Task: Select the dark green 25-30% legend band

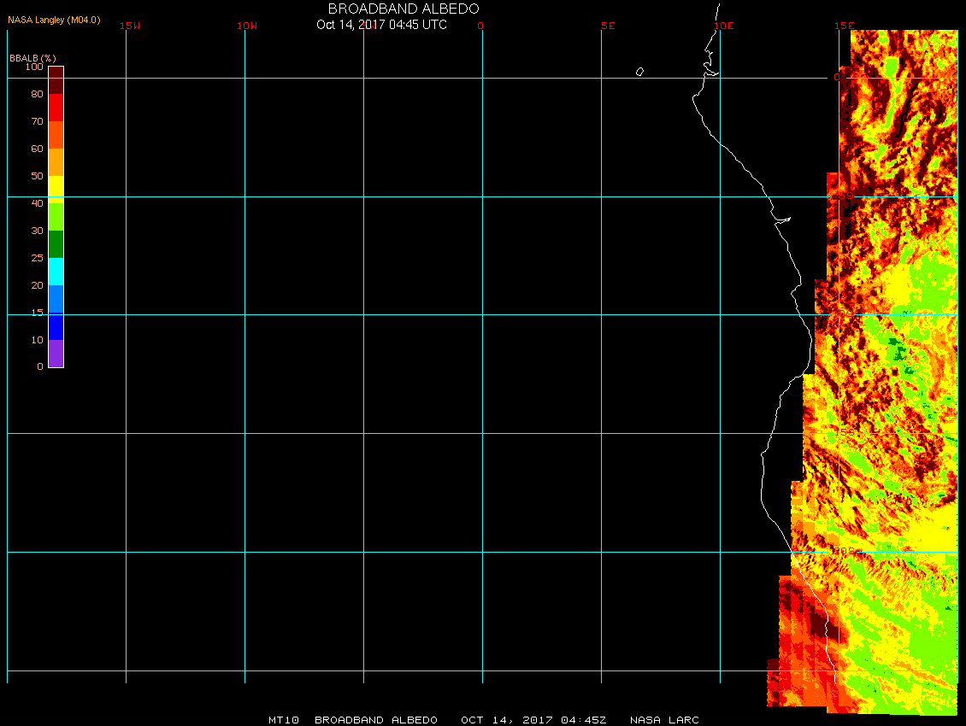Action: click(x=56, y=244)
